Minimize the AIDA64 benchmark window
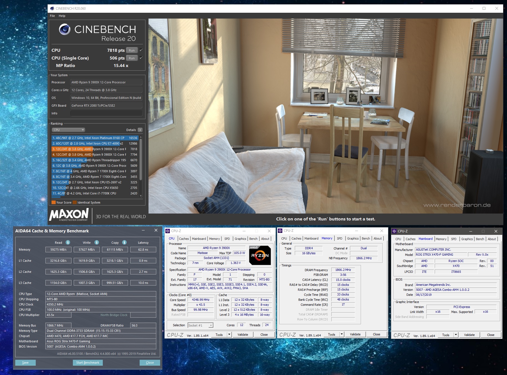The width and height of the screenshot is (507, 375). [143, 230]
